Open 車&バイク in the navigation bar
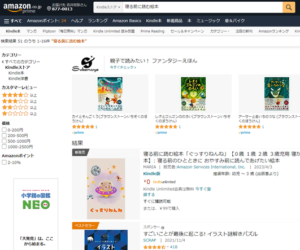Image resolution: width=300 pixels, height=250 pixels. click(235, 21)
